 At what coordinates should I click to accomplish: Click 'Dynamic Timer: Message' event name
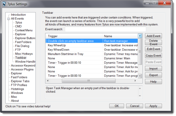[121, 63]
